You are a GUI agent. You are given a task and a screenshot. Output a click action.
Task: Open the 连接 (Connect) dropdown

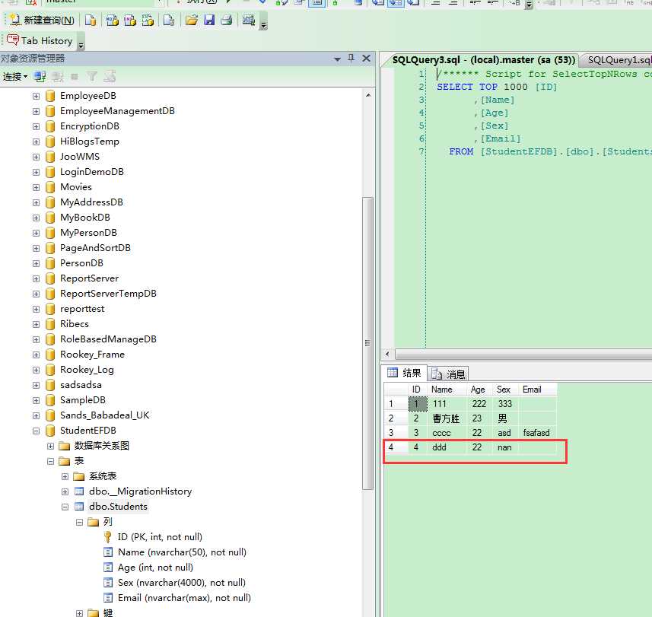[x=15, y=77]
